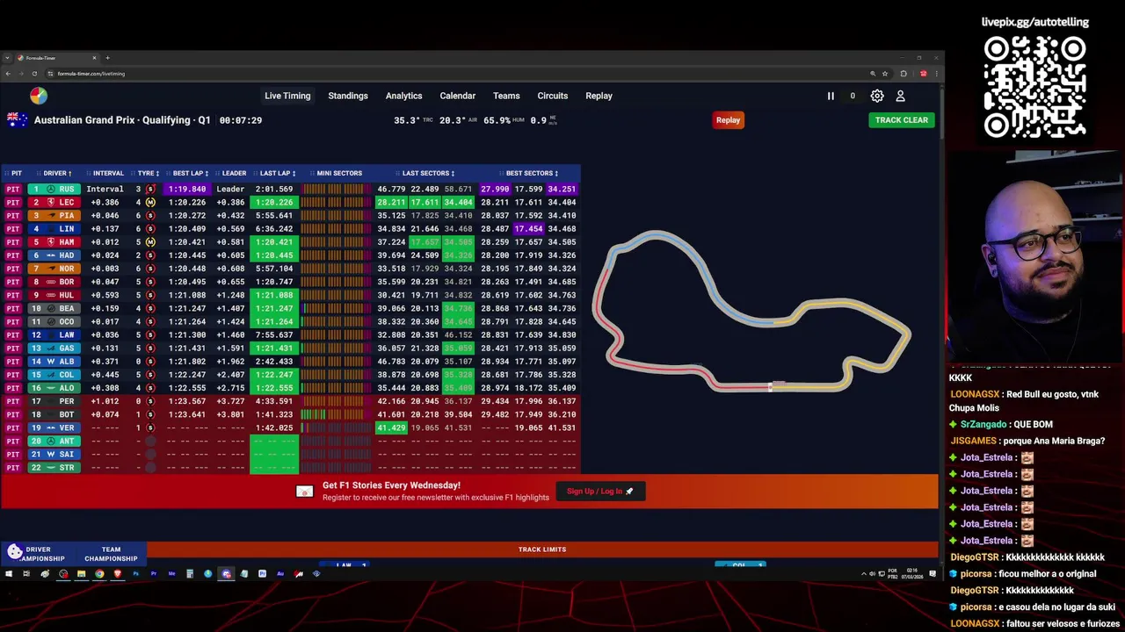Image resolution: width=1125 pixels, height=632 pixels.
Task: Toggle the PIT badge for LEC
Action: (13, 202)
